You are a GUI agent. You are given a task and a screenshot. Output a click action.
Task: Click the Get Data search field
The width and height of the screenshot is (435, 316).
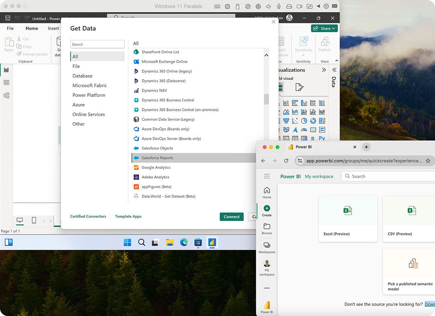97,44
